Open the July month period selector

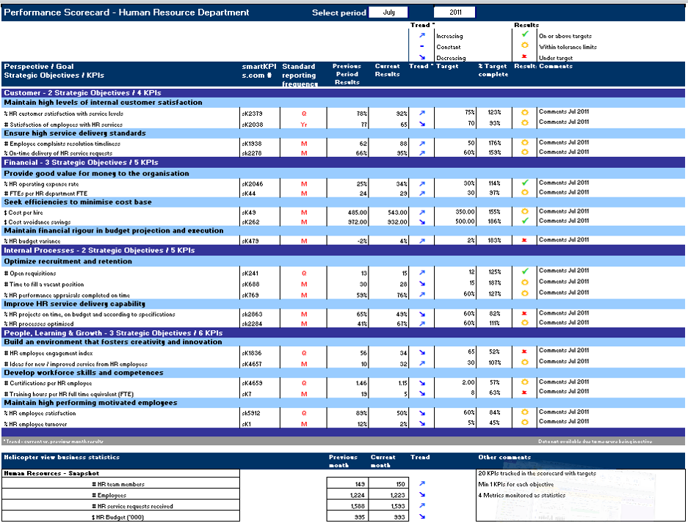pyautogui.click(x=389, y=12)
